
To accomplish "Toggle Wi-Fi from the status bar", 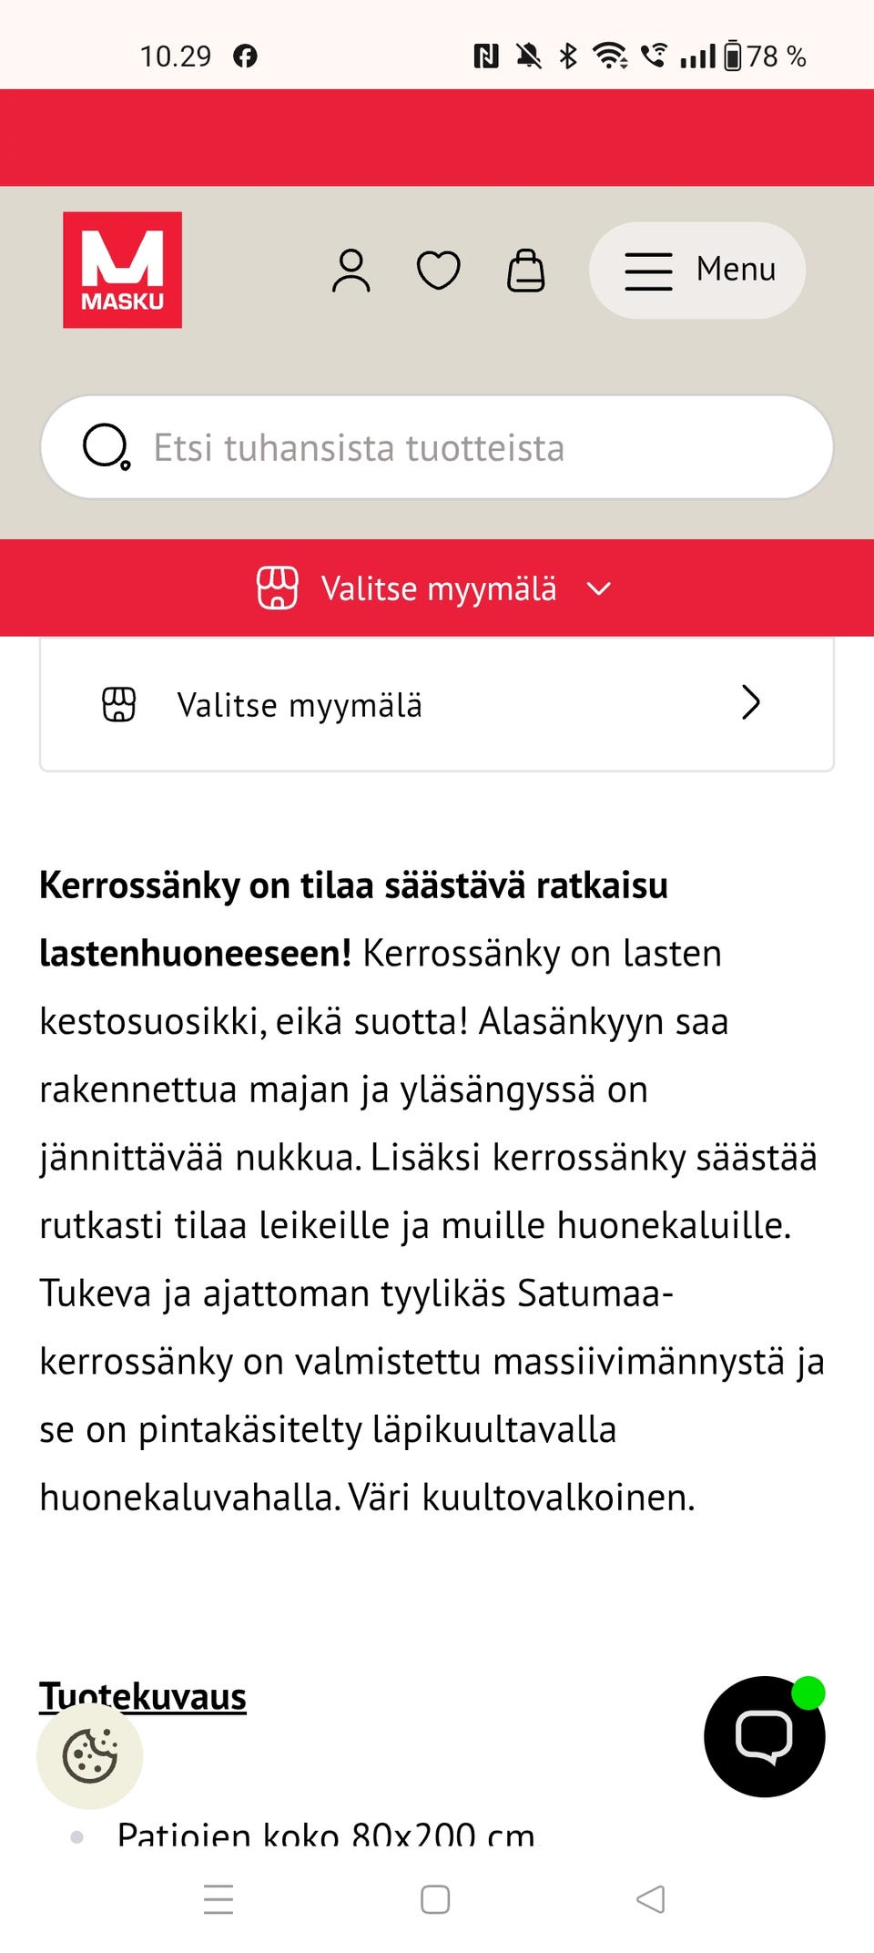I will 612,56.
